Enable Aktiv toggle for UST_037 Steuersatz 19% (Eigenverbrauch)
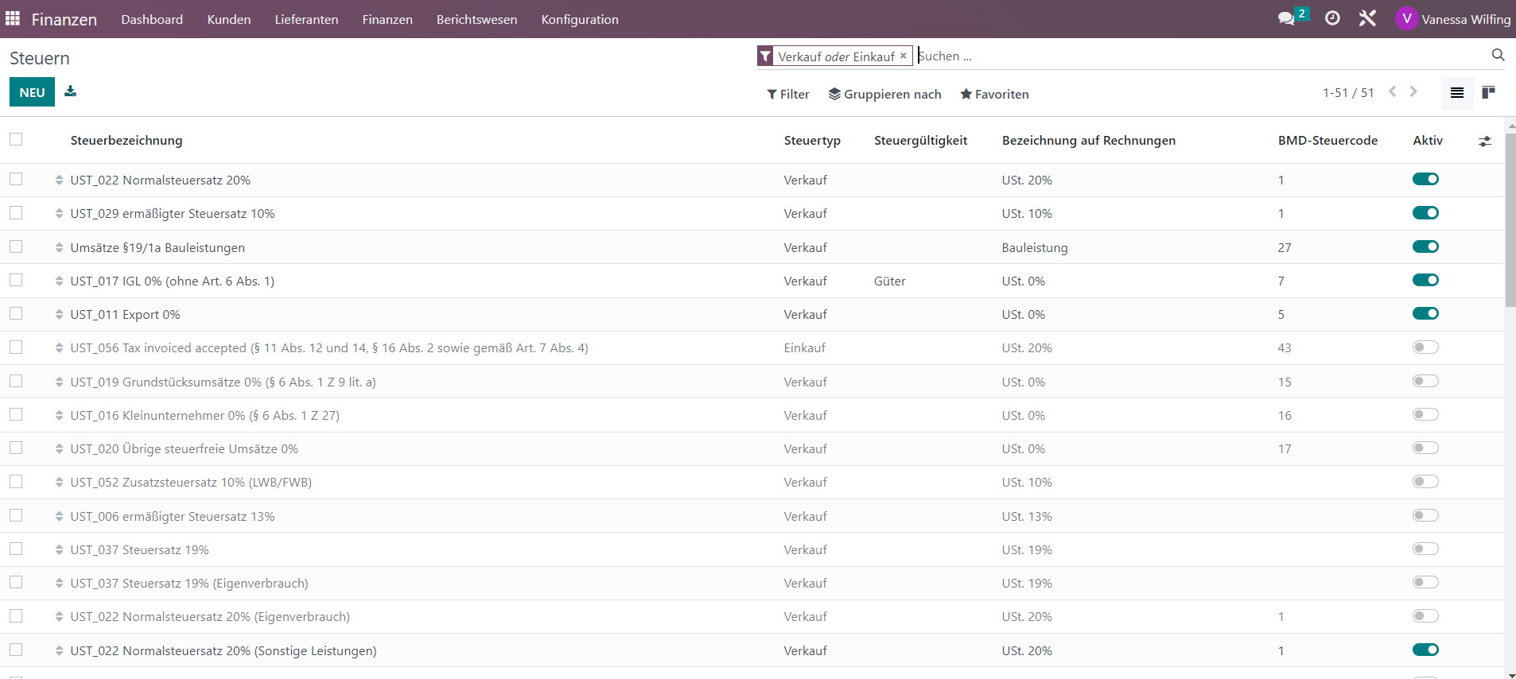 (x=1425, y=582)
